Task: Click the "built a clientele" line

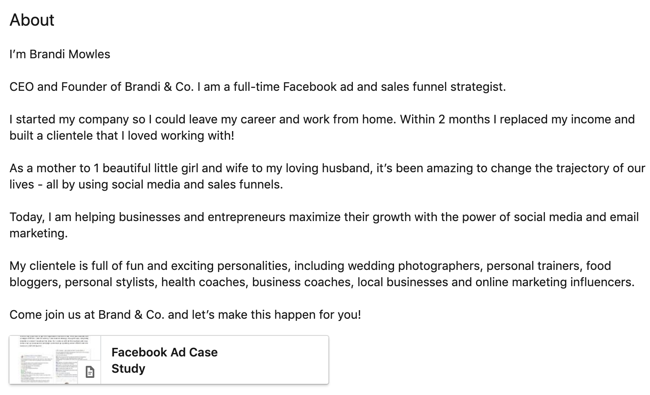Action: tap(122, 135)
